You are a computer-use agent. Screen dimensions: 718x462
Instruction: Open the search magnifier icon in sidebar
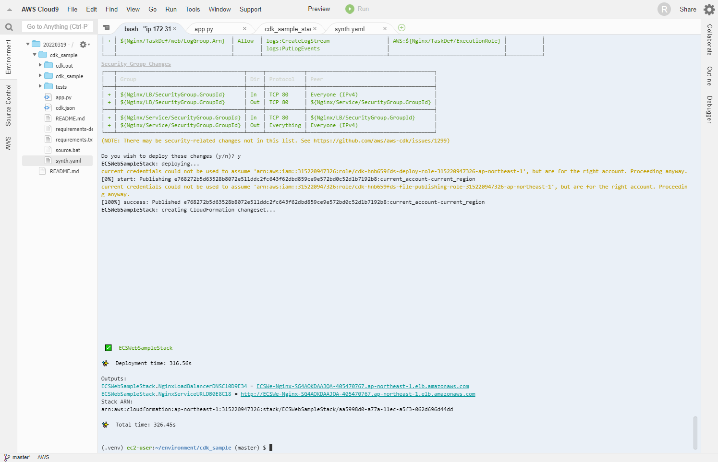click(x=9, y=27)
